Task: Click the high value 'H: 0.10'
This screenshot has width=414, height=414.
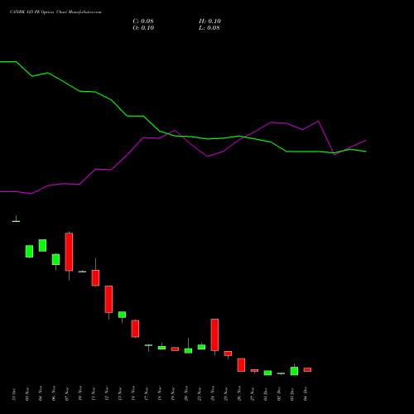Action: coord(209,22)
